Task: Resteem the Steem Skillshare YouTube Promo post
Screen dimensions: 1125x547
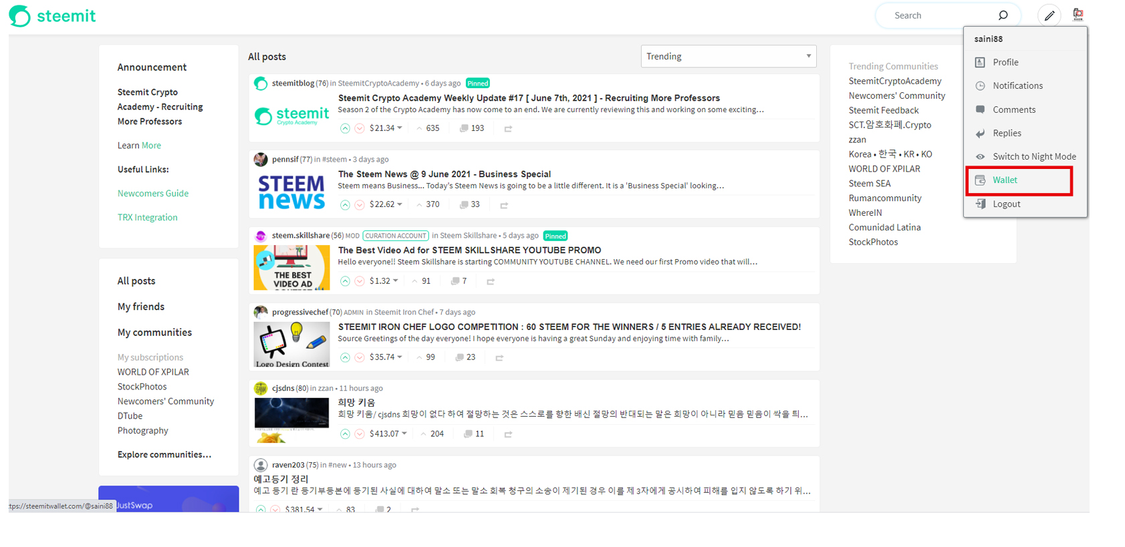Action: pyautogui.click(x=491, y=282)
